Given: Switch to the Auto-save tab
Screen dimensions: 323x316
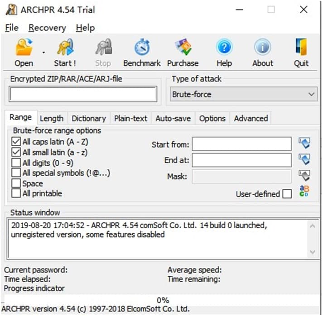Looking at the screenshot, I should click(x=173, y=118).
